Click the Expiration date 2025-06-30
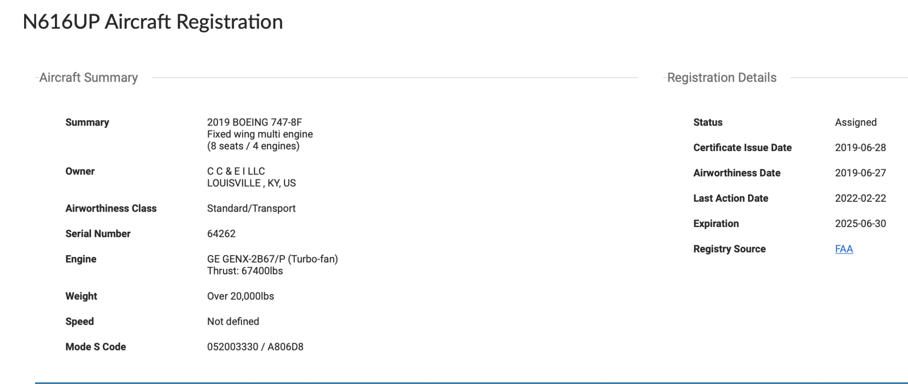The width and height of the screenshot is (908, 384). [x=860, y=224]
